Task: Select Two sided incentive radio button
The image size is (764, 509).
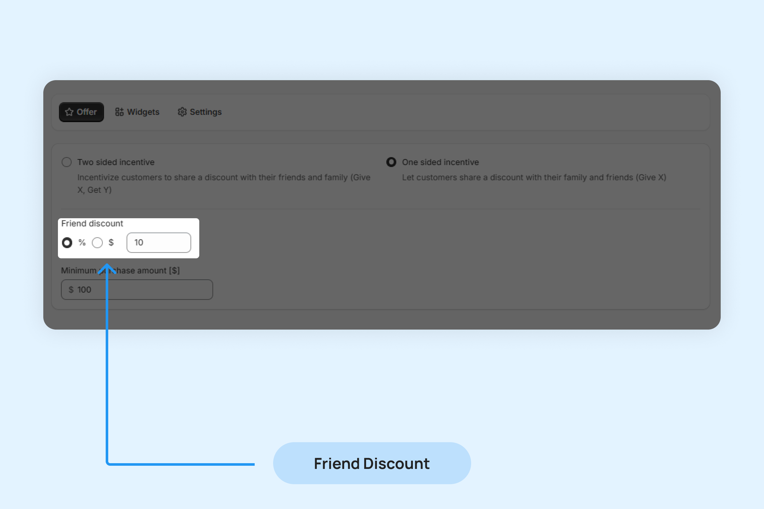Action: coord(67,162)
